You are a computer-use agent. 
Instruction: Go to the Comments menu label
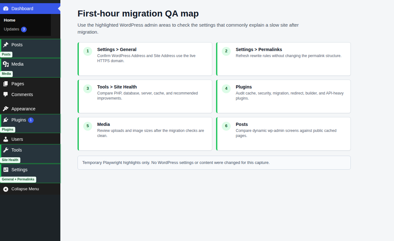coord(22,94)
